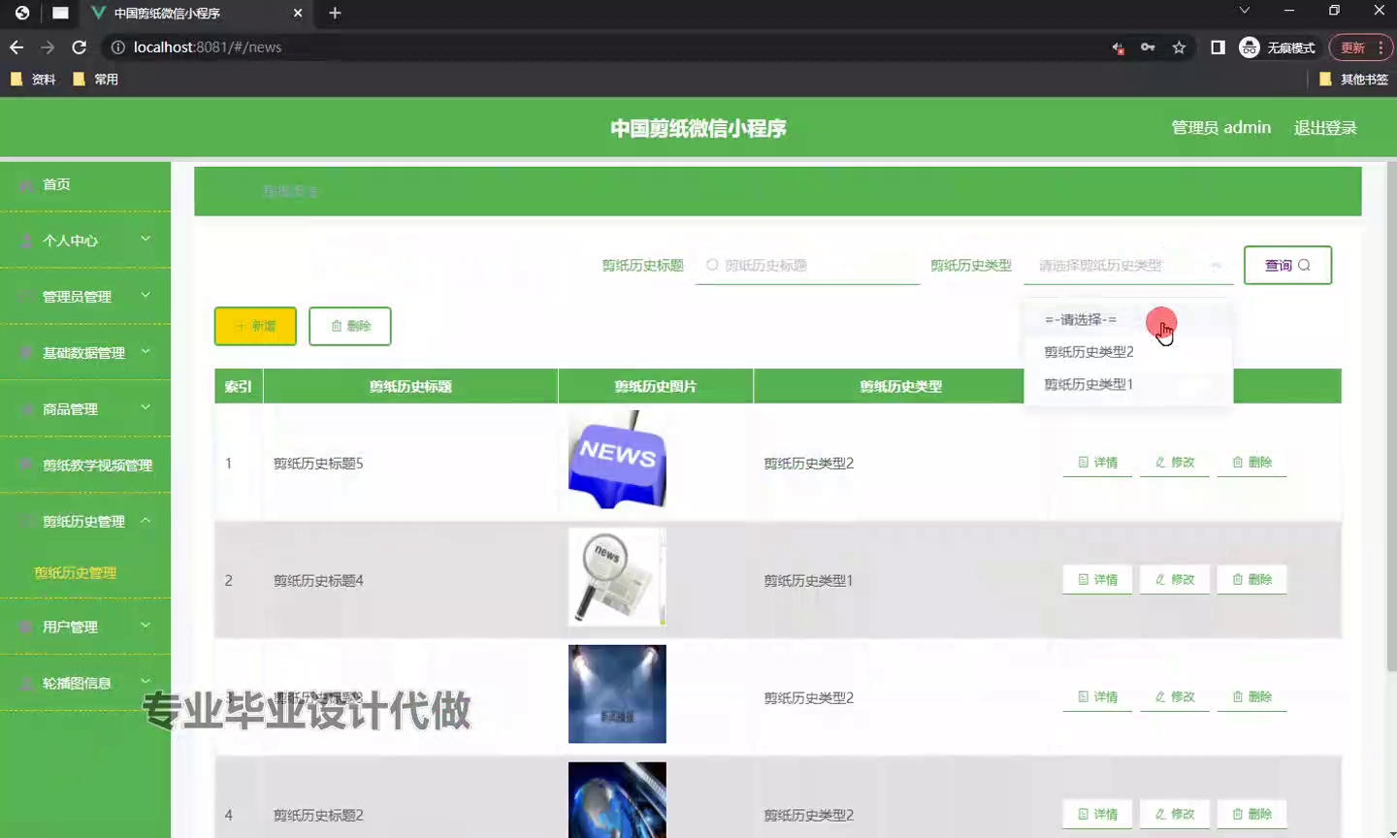This screenshot has width=1397, height=838.
Task: View 详情 for 剪纸历史标题4
Action: pos(1097,579)
